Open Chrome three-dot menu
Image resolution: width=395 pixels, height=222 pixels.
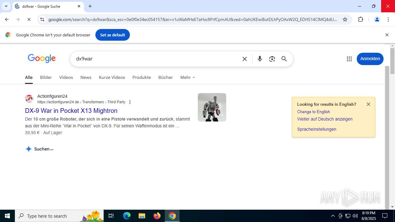[x=388, y=19]
